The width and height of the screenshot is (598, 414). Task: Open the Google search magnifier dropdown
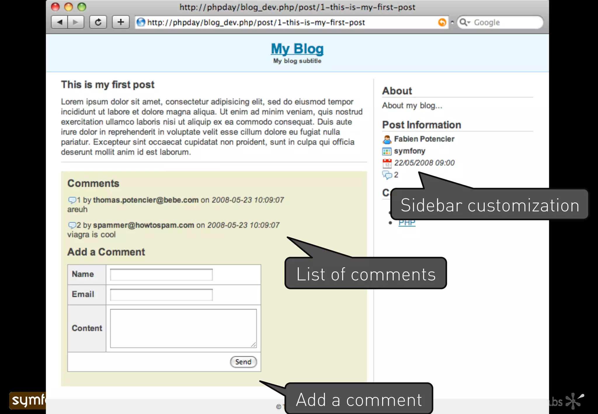pos(465,22)
